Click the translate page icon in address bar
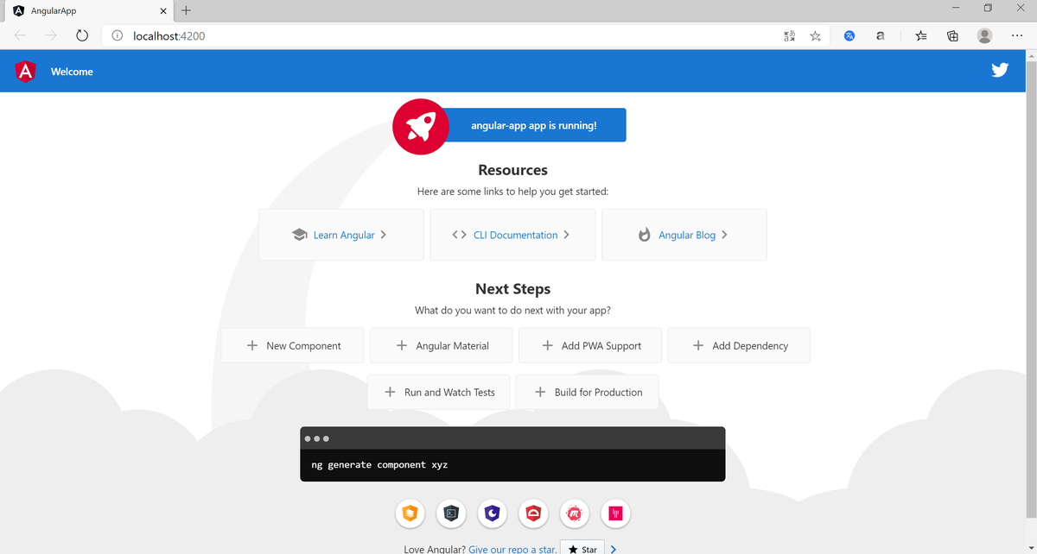The height and width of the screenshot is (554, 1037). tap(789, 36)
